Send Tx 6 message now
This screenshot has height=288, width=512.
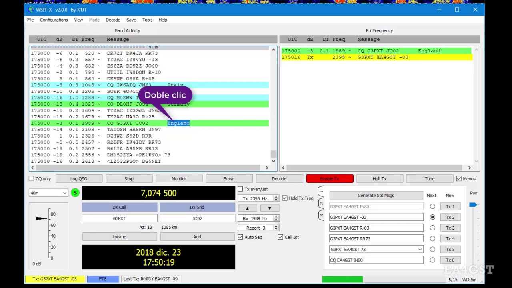pos(450,260)
